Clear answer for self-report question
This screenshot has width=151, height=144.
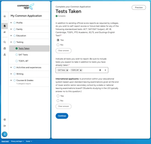point(63,51)
